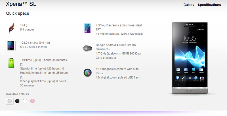Image resolution: width=227 pixels, height=116 pixels.
Task: Click the Xperia™ SL title
Action: click(x=21, y=4)
